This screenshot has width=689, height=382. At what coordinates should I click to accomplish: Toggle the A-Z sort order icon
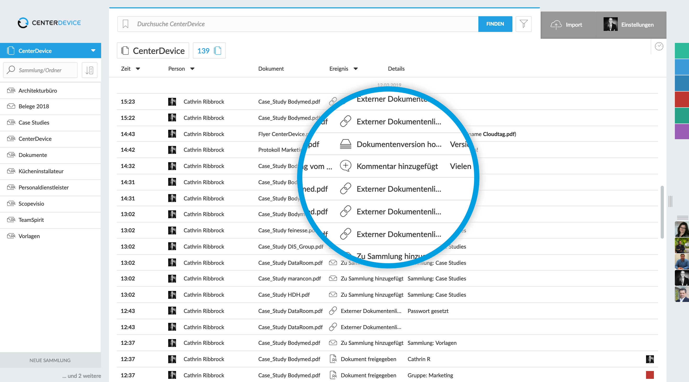pos(89,70)
